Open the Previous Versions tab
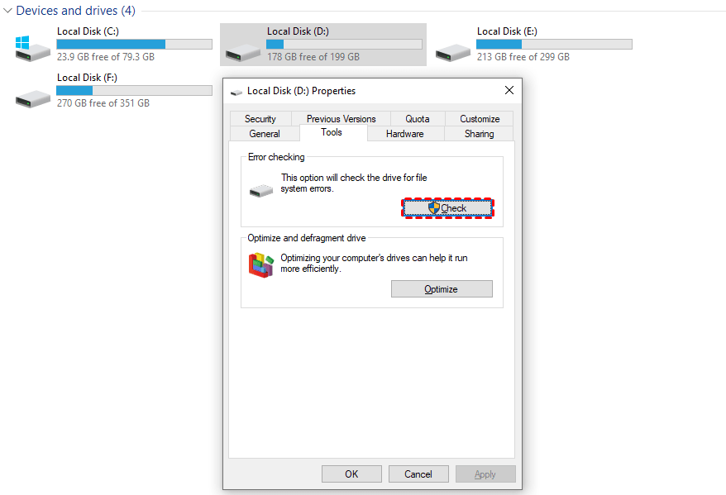This screenshot has width=726, height=495. point(341,119)
